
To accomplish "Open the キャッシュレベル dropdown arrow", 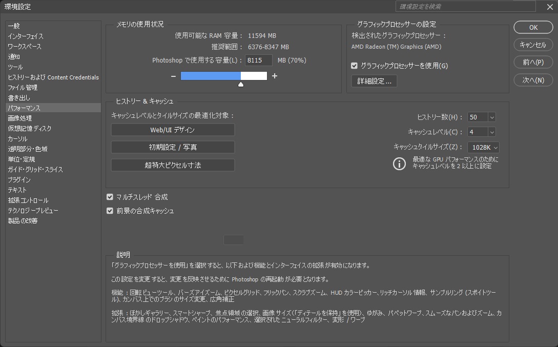I will (492, 132).
